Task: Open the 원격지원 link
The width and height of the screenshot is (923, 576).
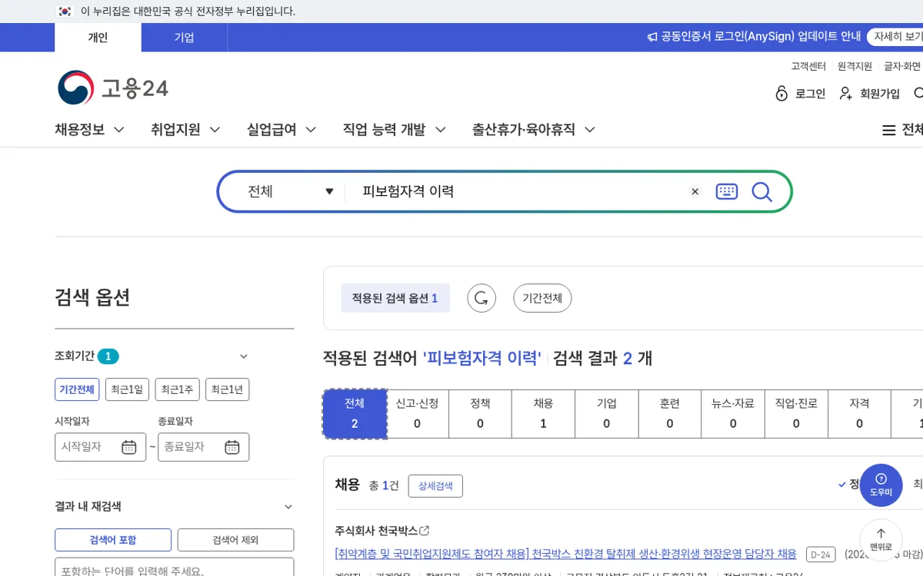Action: 855,66
